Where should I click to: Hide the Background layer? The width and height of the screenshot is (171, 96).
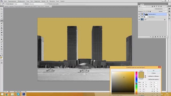tap(139, 19)
